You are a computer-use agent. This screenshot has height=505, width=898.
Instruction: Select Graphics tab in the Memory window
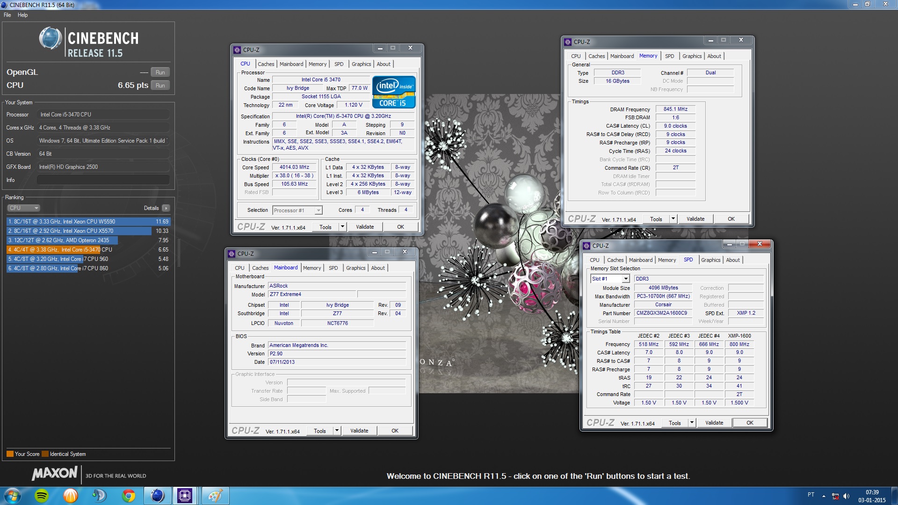coord(692,56)
